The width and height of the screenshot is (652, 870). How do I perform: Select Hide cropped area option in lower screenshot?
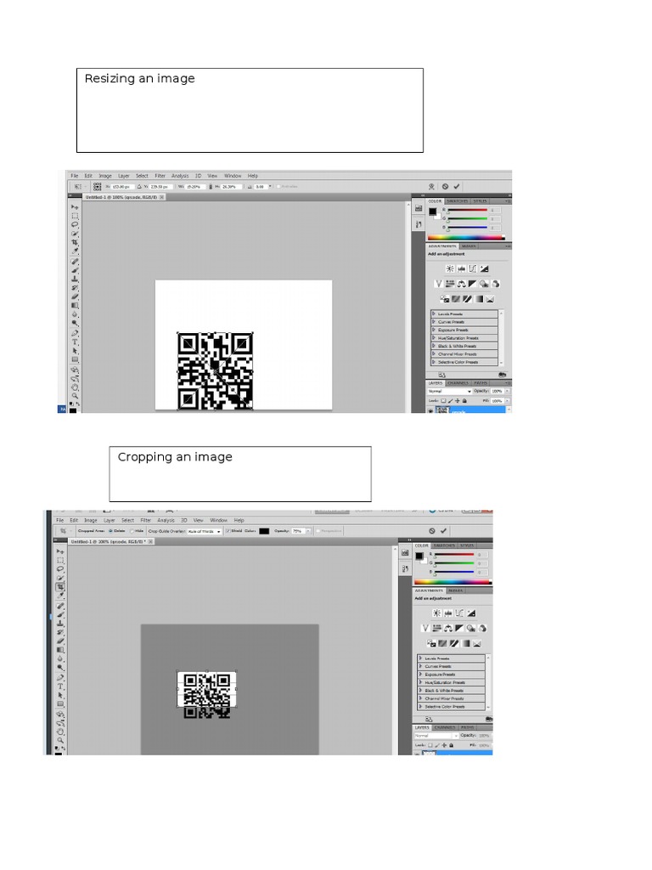pyautogui.click(x=132, y=531)
